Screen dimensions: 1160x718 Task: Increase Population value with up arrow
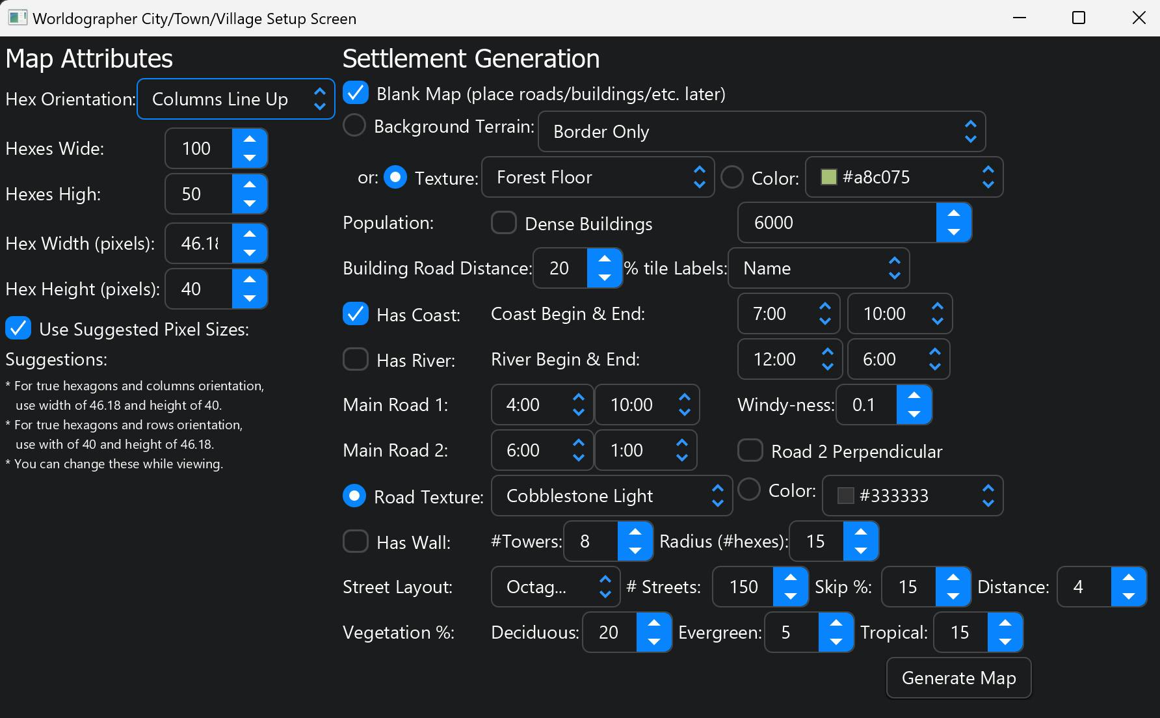point(953,213)
